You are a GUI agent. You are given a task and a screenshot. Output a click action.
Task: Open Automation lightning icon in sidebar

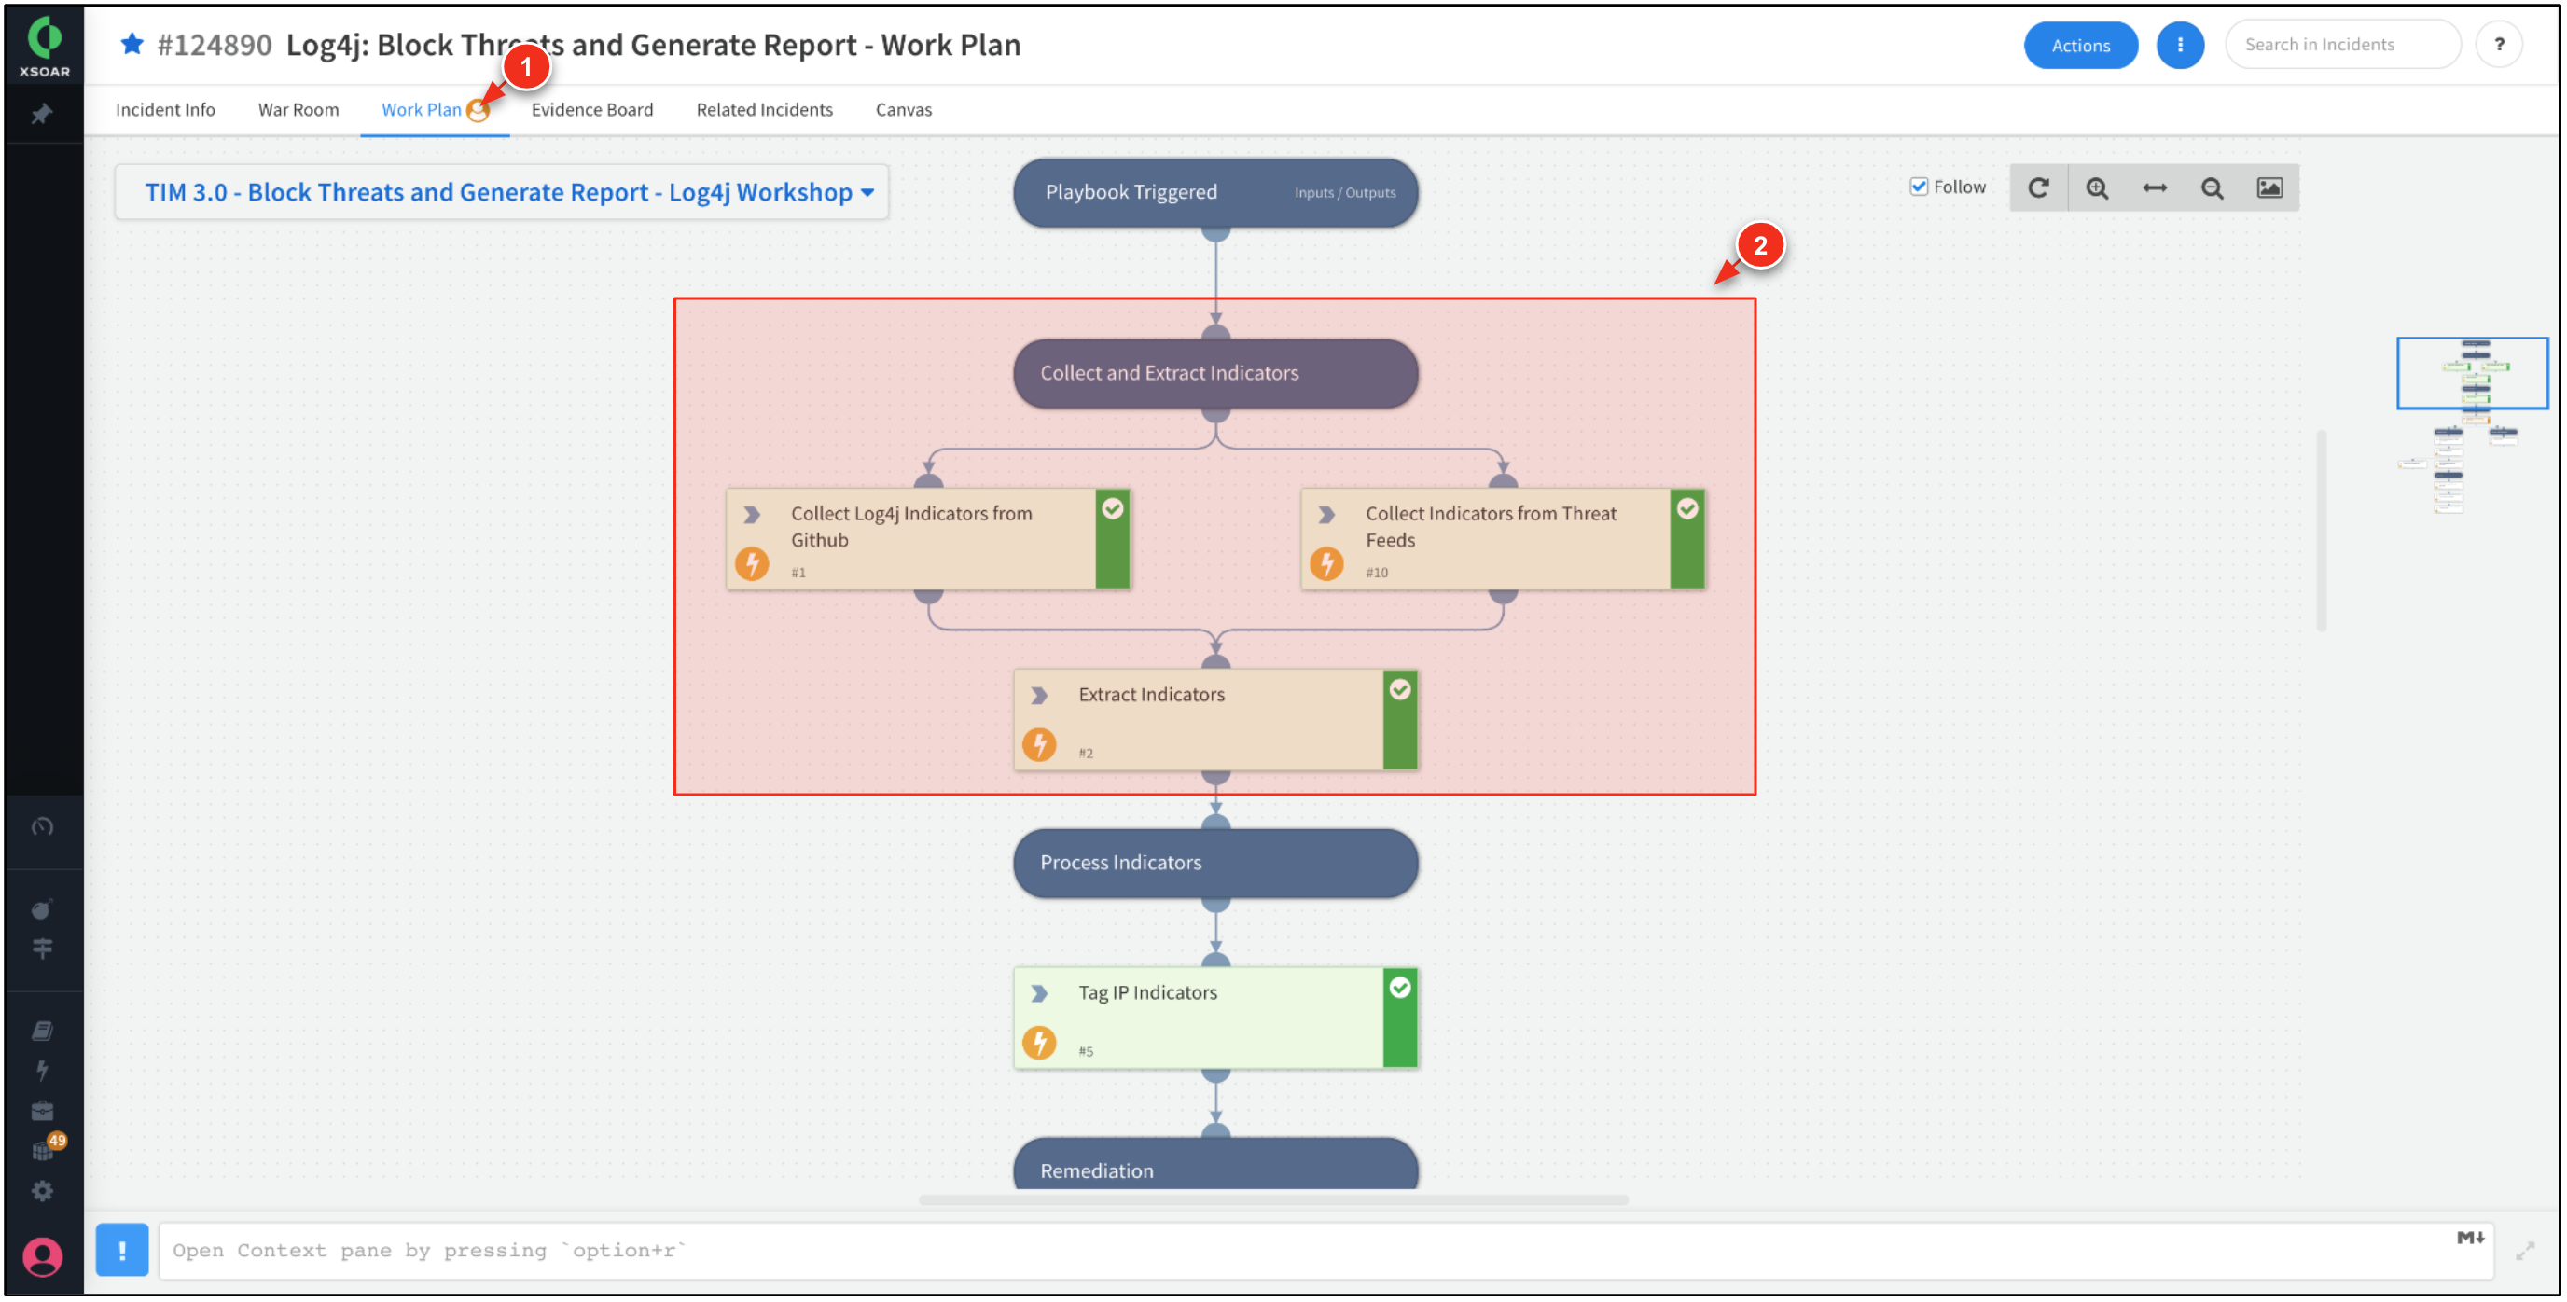(42, 1070)
